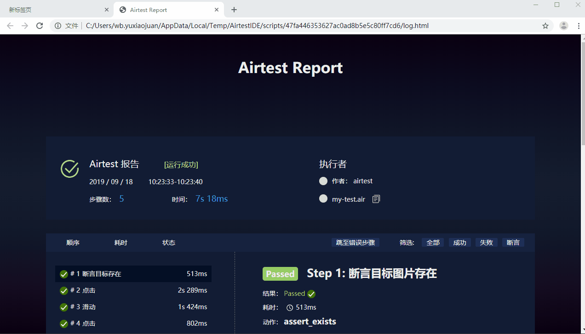Open the Chrome profile avatar menu
Viewport: 585px width, 334px height.
[564, 26]
